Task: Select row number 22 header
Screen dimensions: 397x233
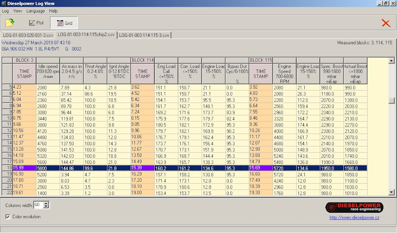Action: [x=7, y=193]
